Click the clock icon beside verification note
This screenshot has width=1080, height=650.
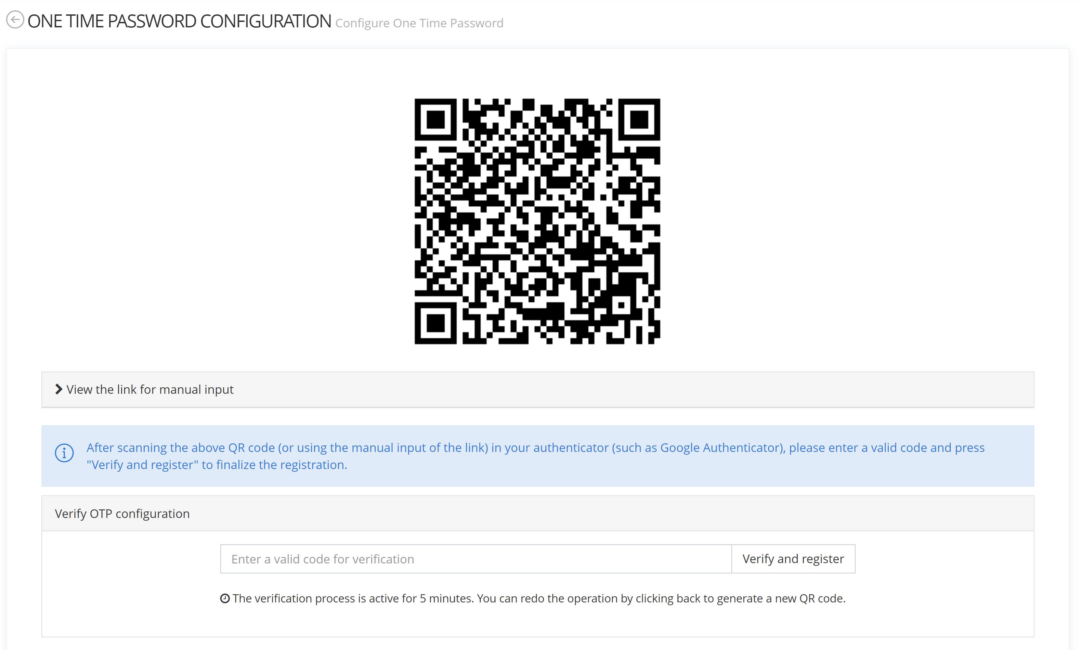[x=225, y=598]
